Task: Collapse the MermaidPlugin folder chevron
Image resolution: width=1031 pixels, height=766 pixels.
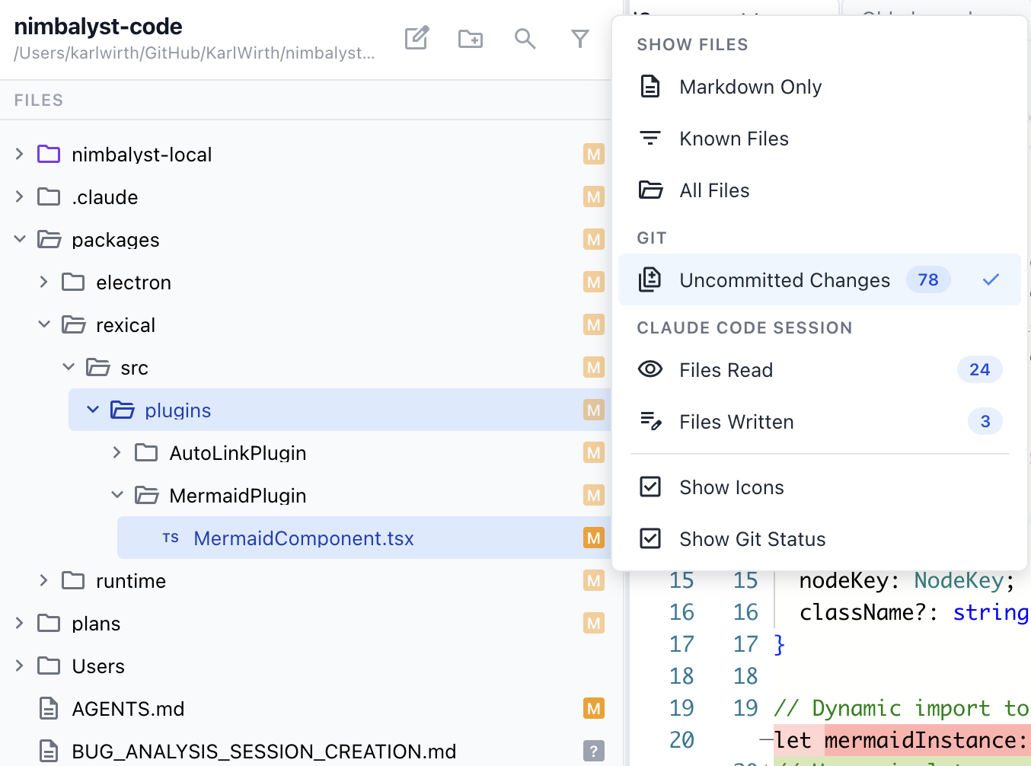Action: tap(117, 496)
